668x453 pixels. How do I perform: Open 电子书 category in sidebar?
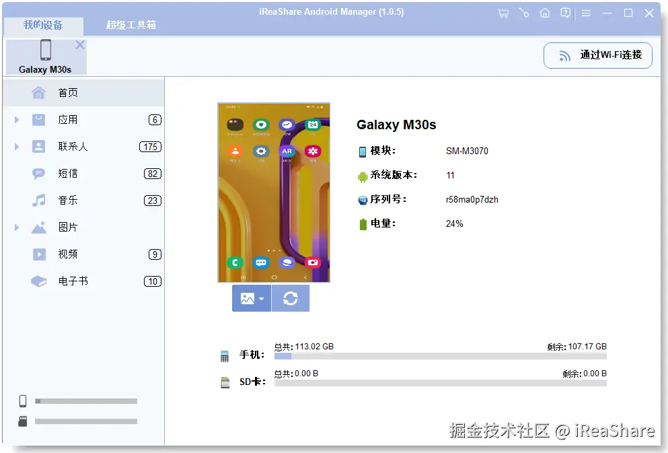point(83,281)
